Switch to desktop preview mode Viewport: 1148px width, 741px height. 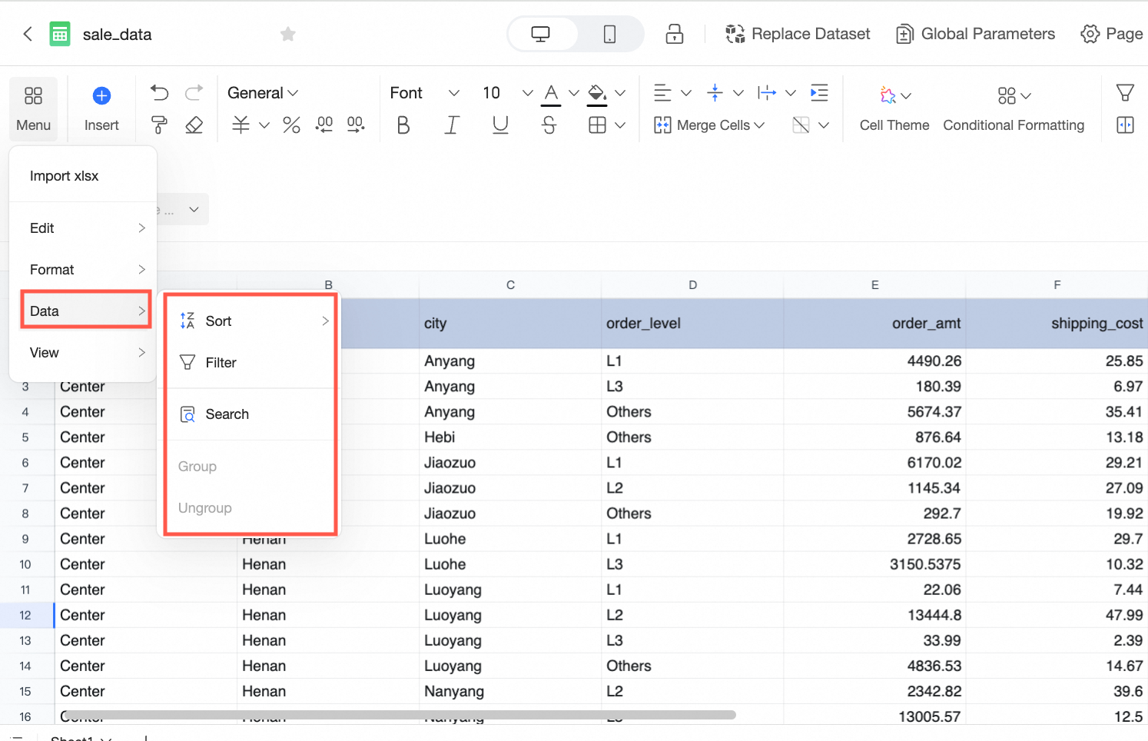pyautogui.click(x=541, y=34)
